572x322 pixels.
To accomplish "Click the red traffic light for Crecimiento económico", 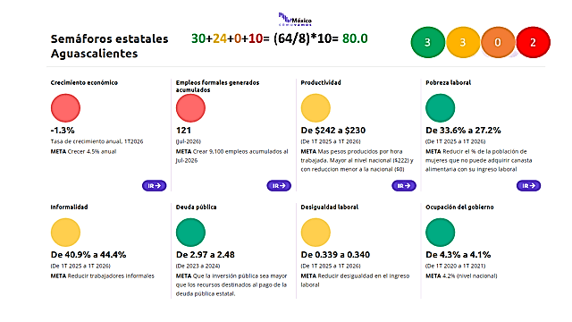I will point(65,108).
